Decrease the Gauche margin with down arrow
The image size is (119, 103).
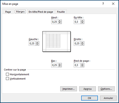[37, 44]
